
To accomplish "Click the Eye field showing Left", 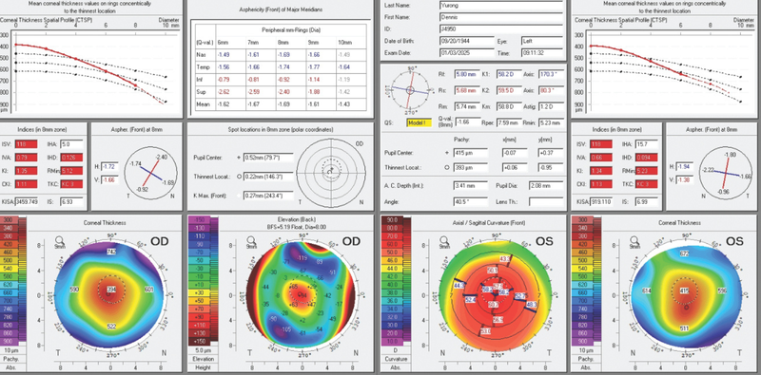I will (541, 41).
